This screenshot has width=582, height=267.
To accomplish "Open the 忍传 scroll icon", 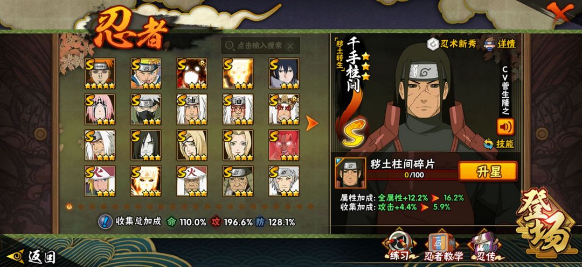I will pyautogui.click(x=482, y=246).
